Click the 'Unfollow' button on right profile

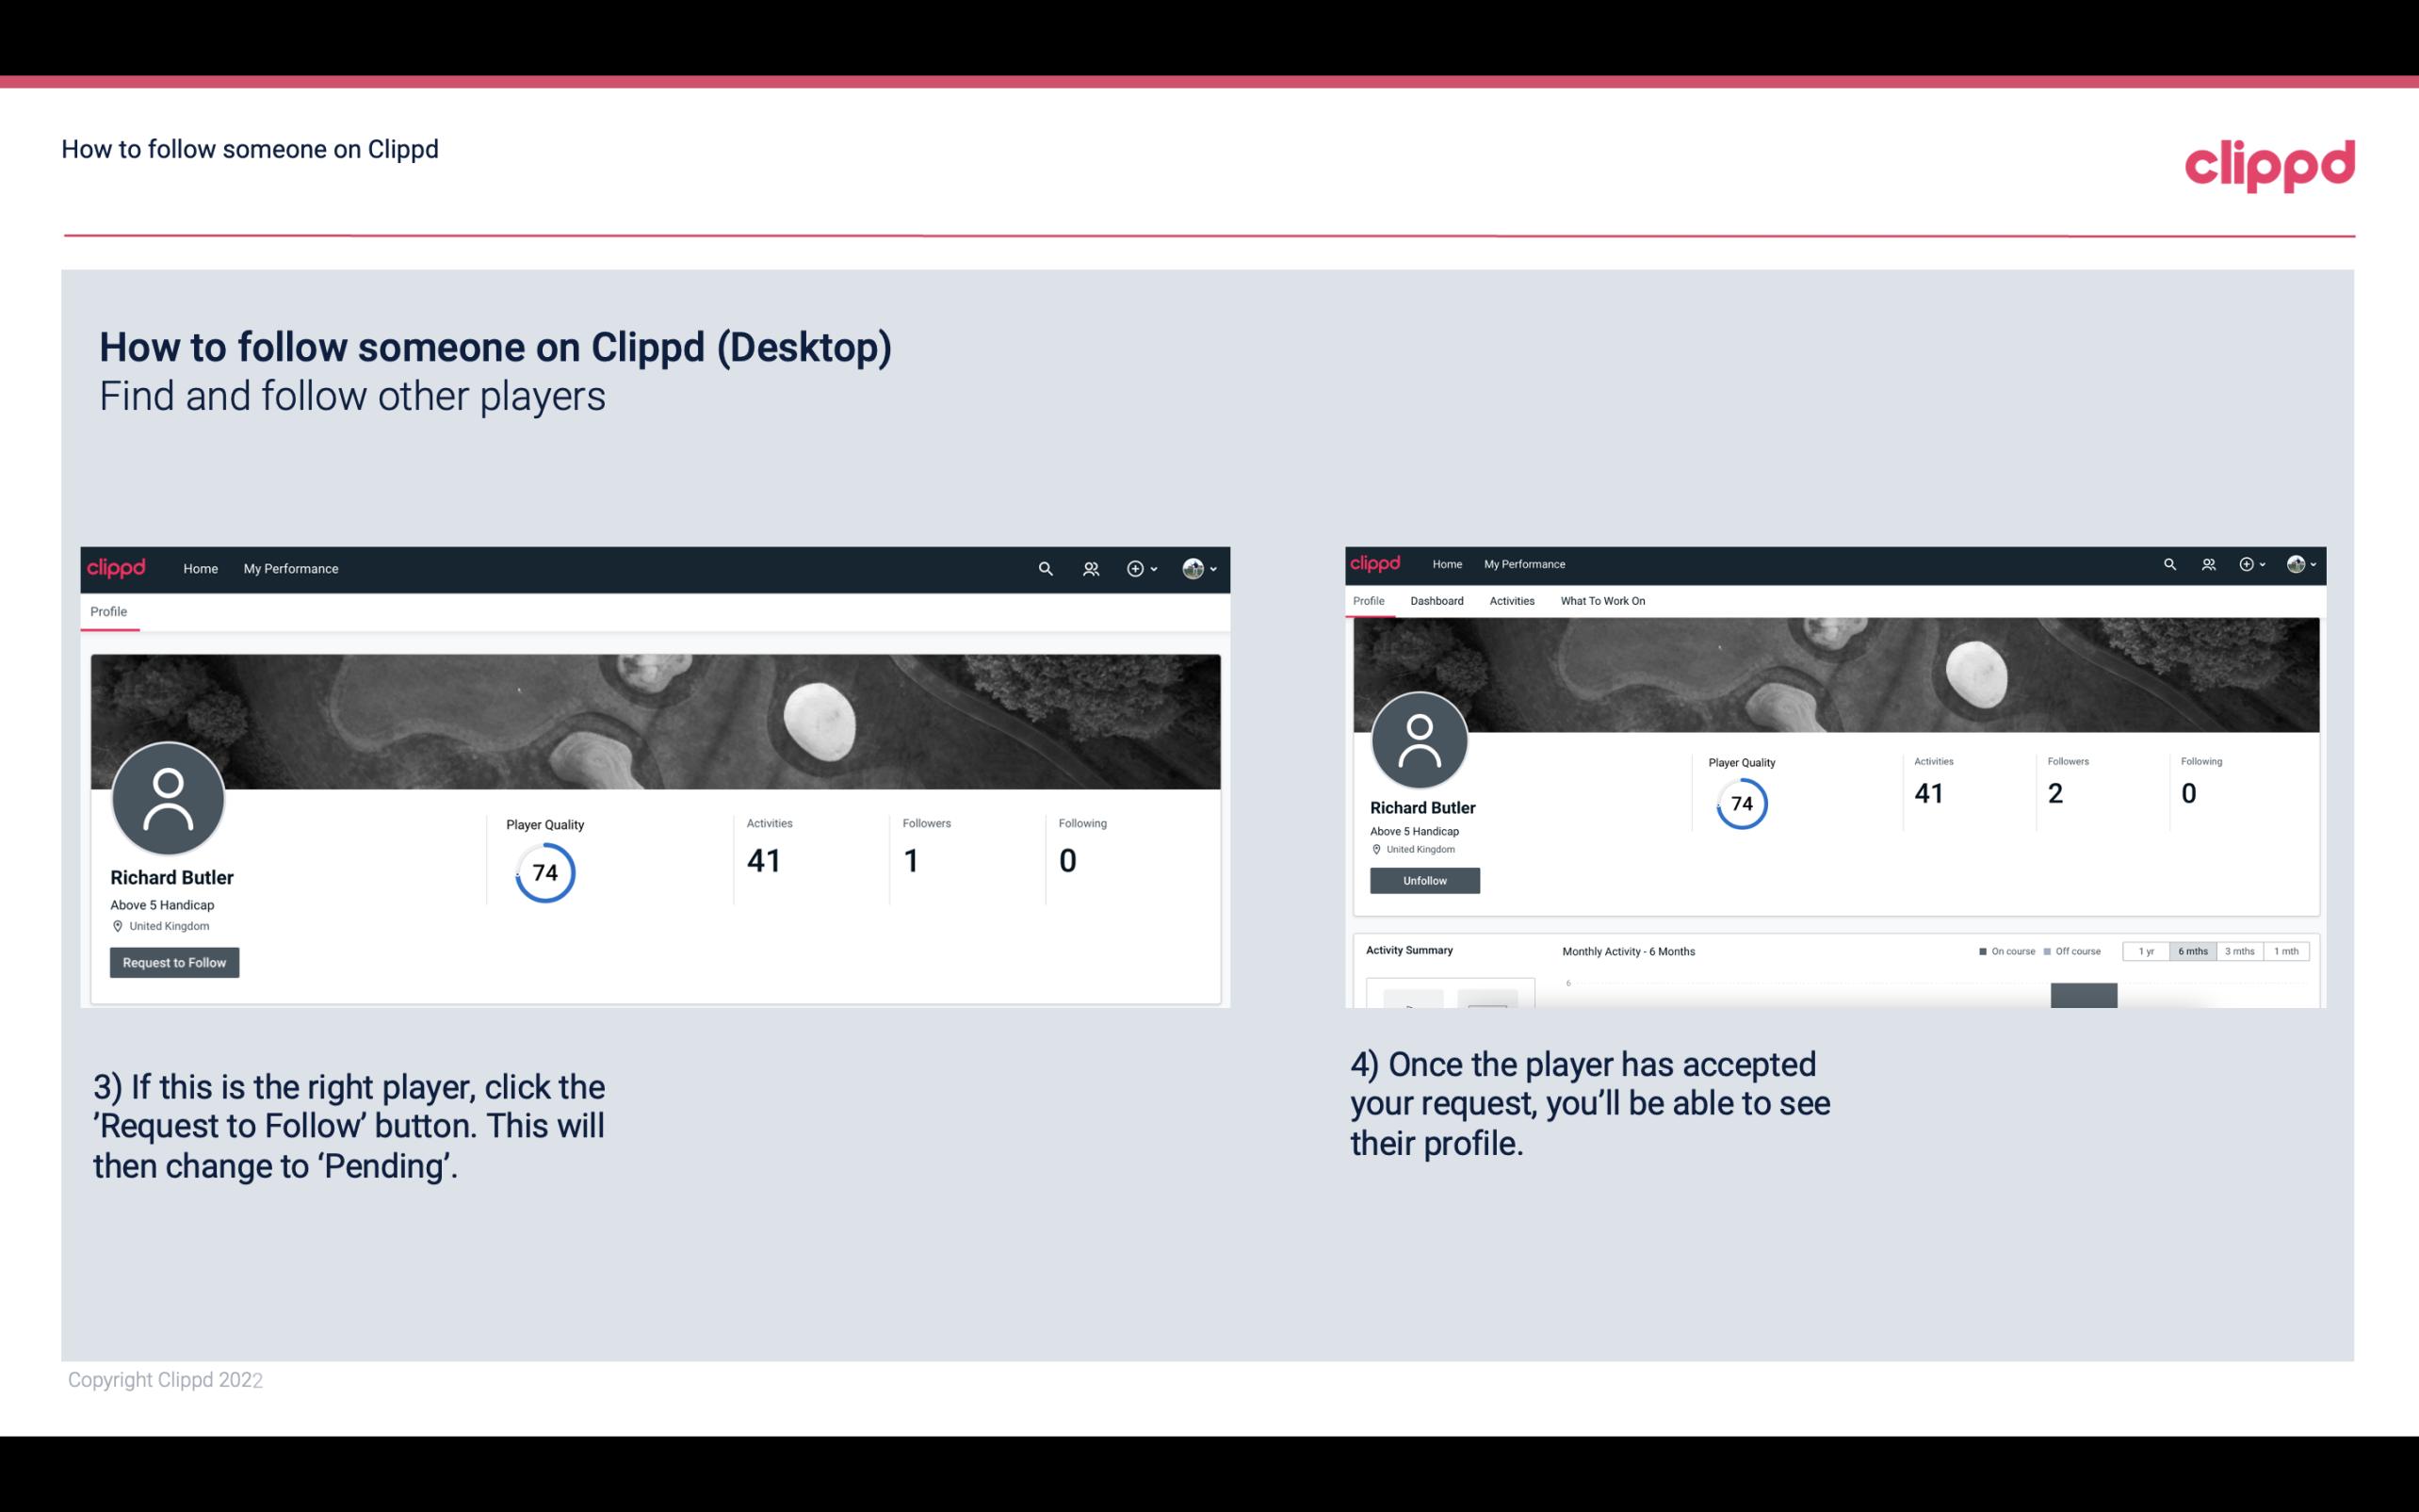coord(1422,880)
